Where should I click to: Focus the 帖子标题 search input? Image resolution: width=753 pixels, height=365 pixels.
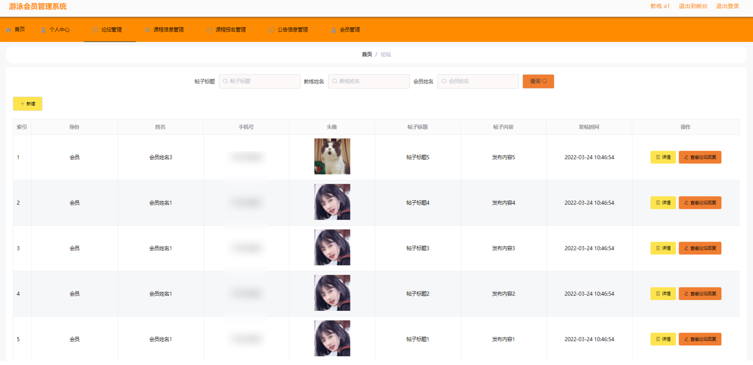tap(260, 81)
